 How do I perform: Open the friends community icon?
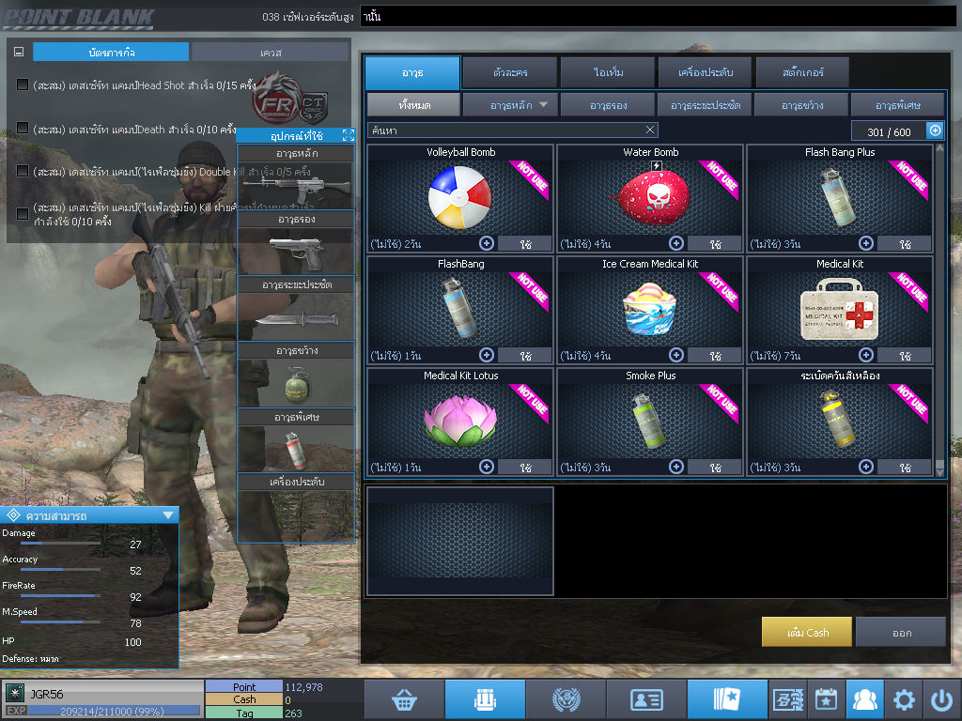tap(864, 698)
